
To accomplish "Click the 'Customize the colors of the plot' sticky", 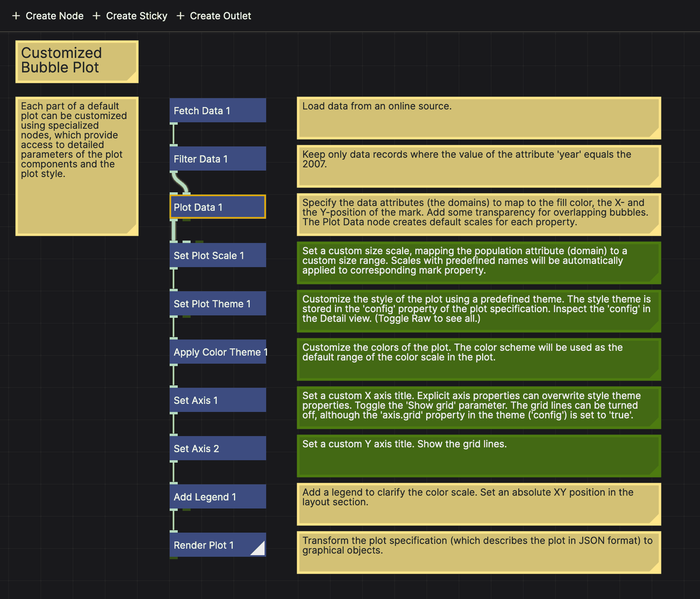I will (x=479, y=359).
